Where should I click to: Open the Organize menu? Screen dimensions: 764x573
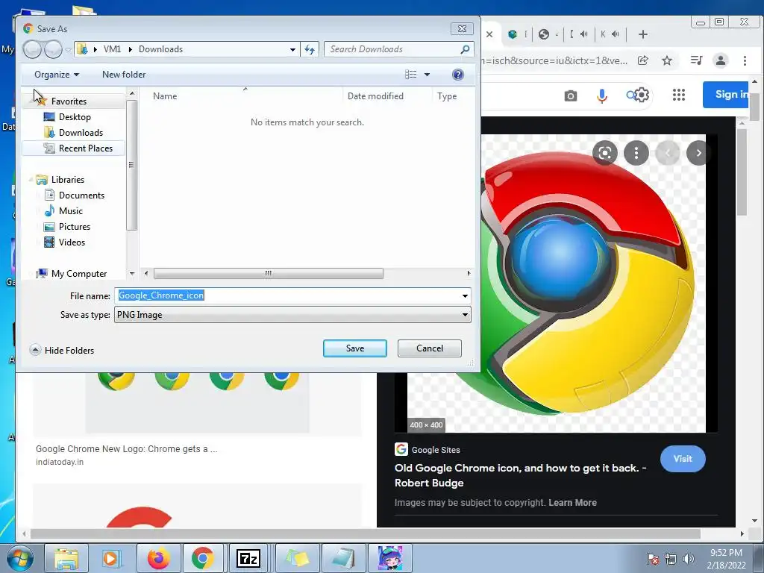tap(57, 75)
